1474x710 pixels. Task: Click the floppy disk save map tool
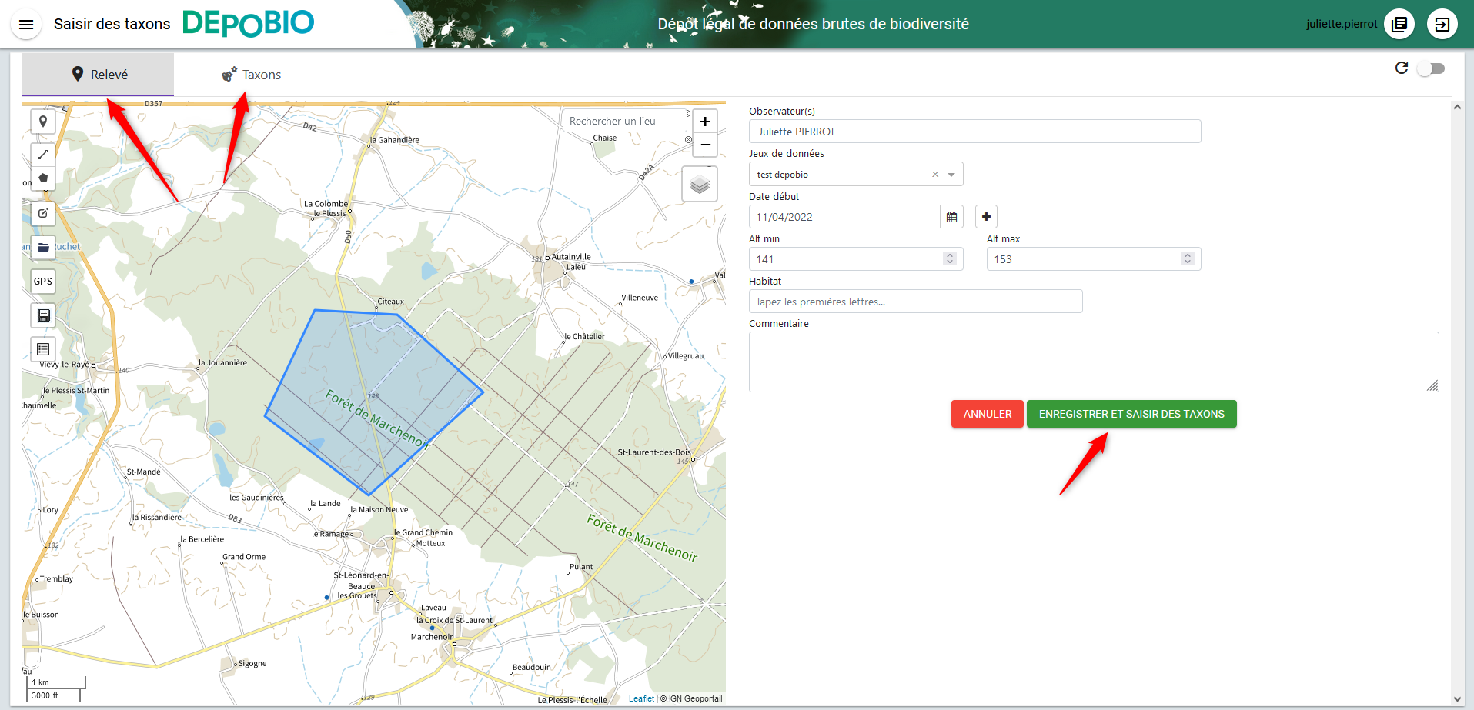click(43, 315)
